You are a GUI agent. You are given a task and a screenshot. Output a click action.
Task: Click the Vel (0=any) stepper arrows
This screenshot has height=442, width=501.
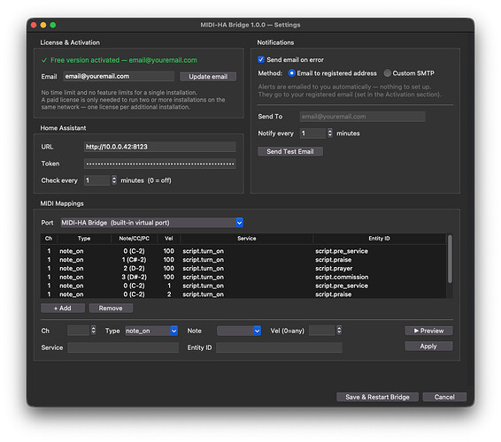point(339,330)
